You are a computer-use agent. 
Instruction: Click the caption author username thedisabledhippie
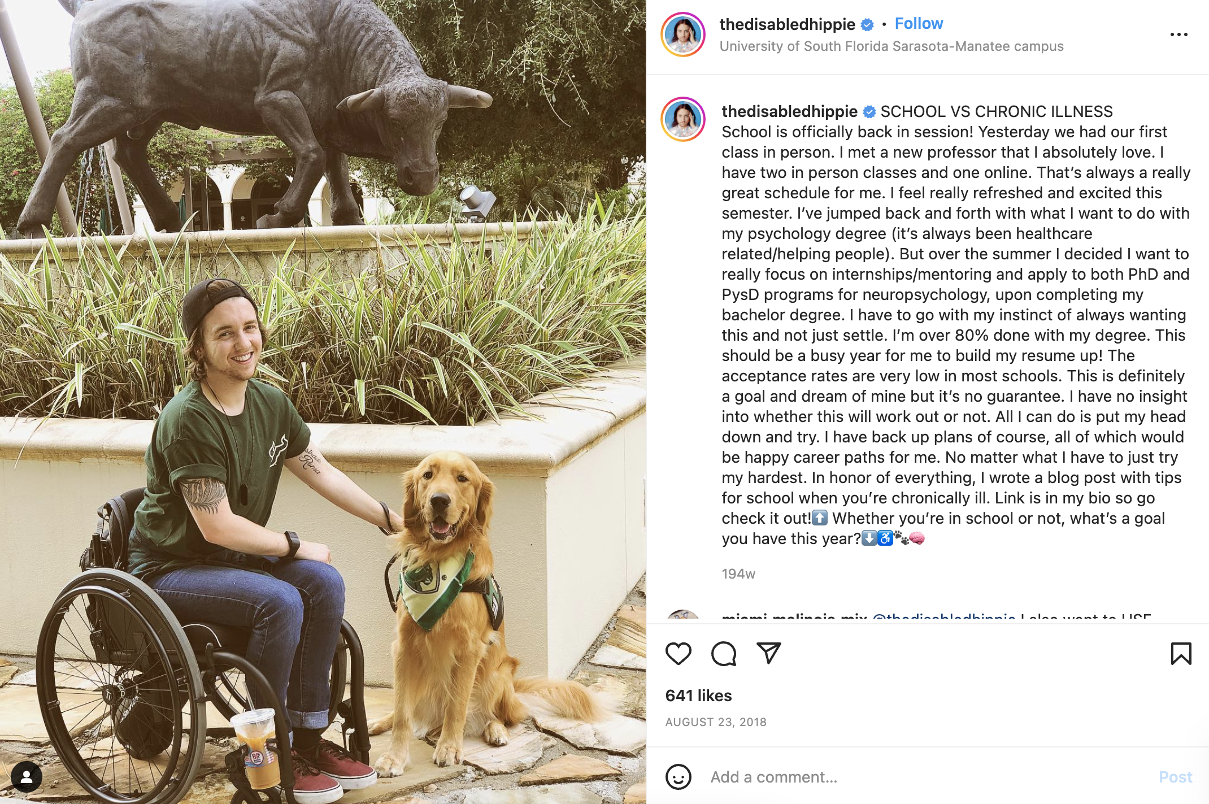(x=789, y=111)
